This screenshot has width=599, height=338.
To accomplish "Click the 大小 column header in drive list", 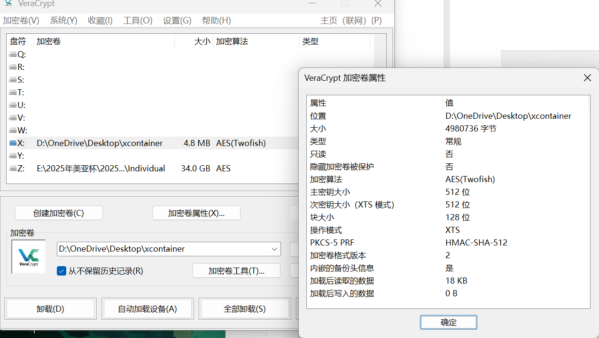I will [194, 41].
